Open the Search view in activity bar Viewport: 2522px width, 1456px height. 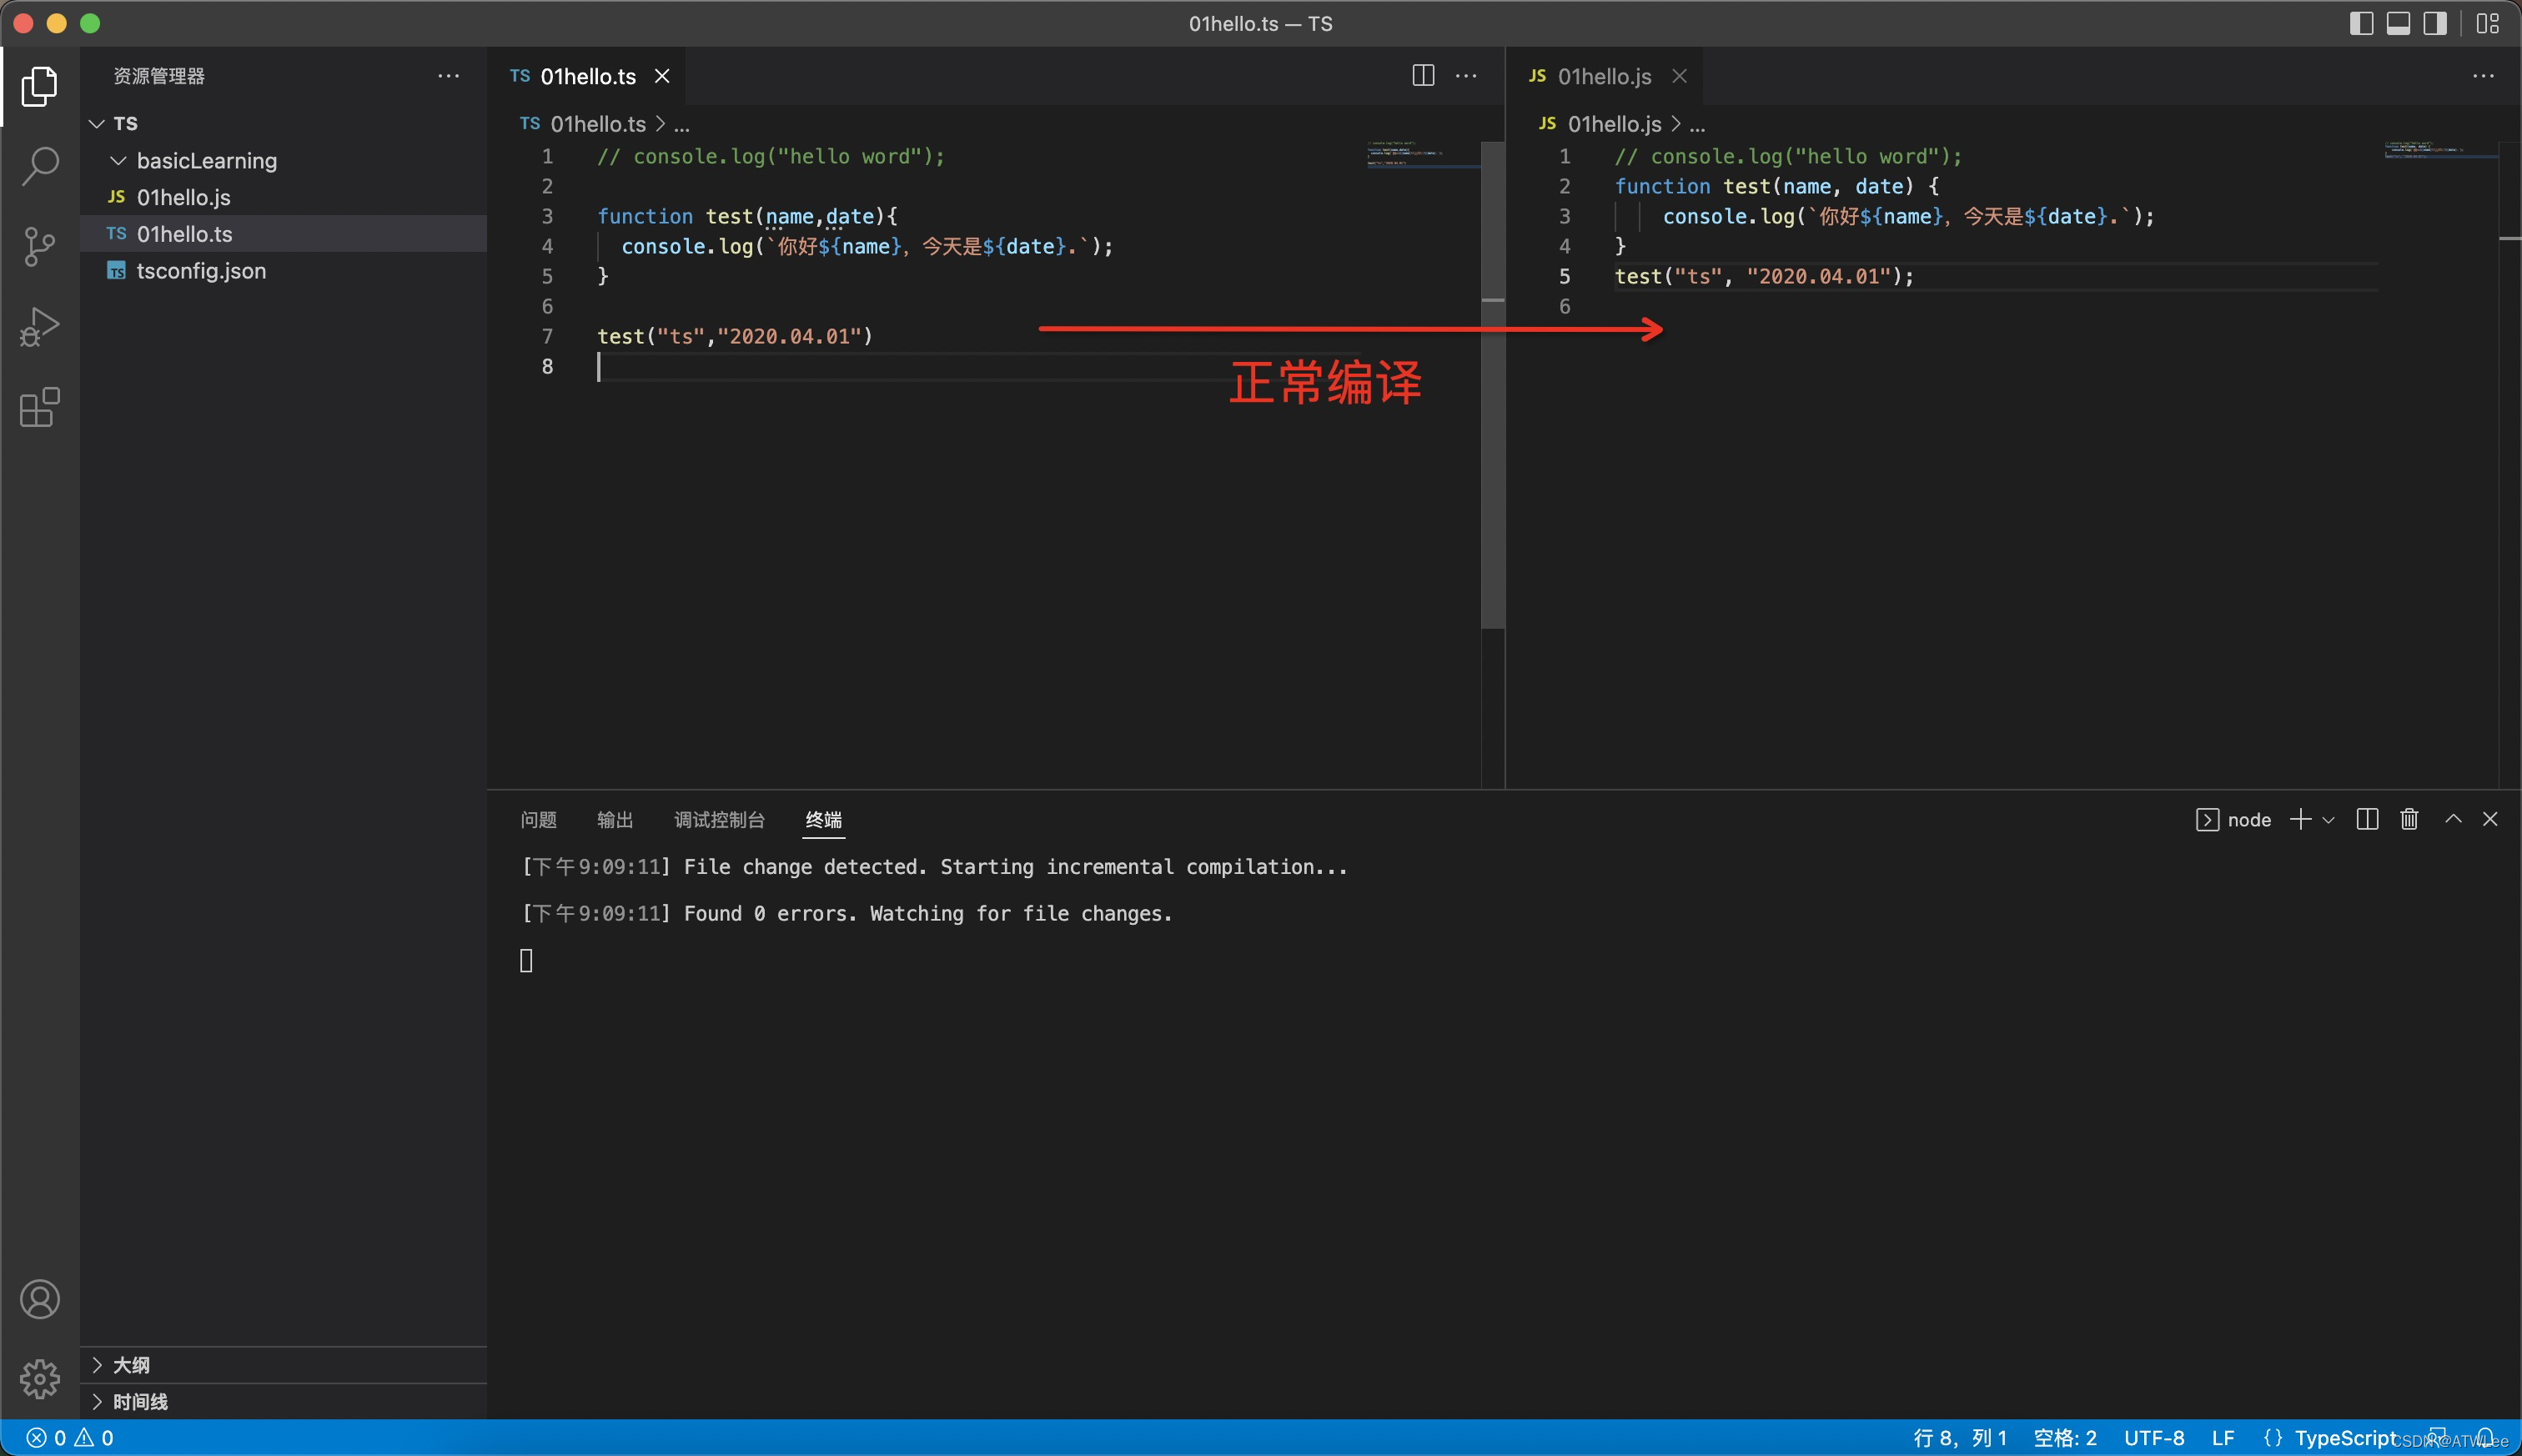coord(40,166)
